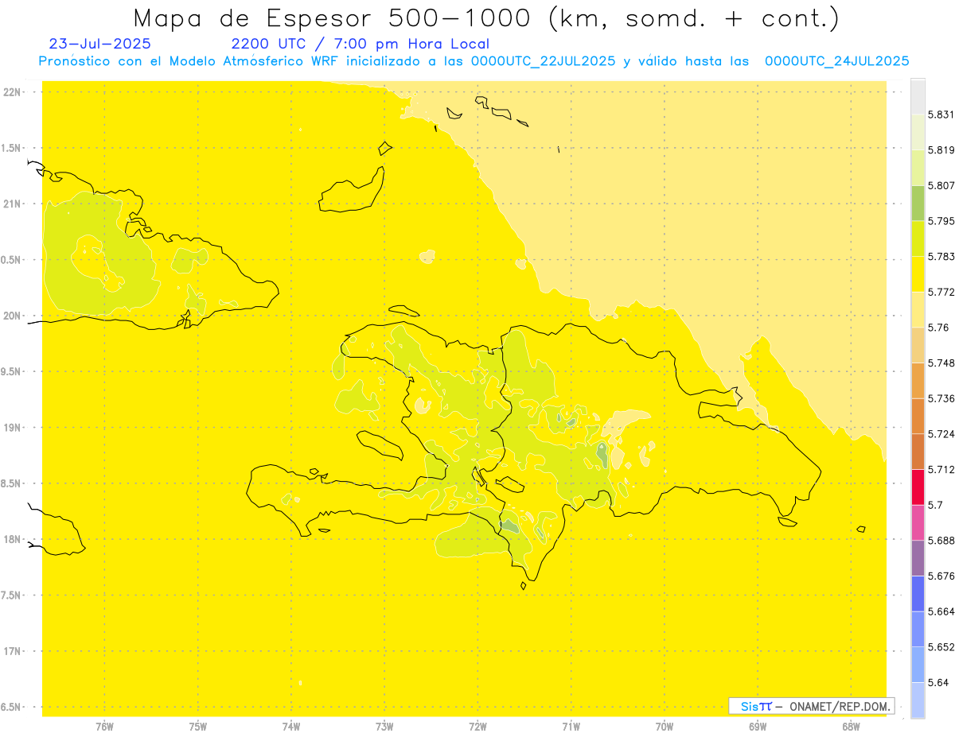Screen dimensions: 955x737
Task: Click the '68W' longitude label
Action: [851, 727]
